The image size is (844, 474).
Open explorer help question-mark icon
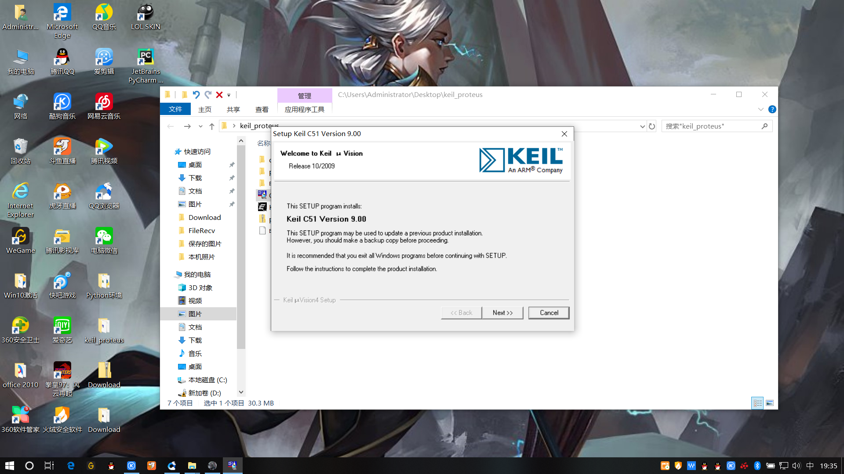point(772,109)
